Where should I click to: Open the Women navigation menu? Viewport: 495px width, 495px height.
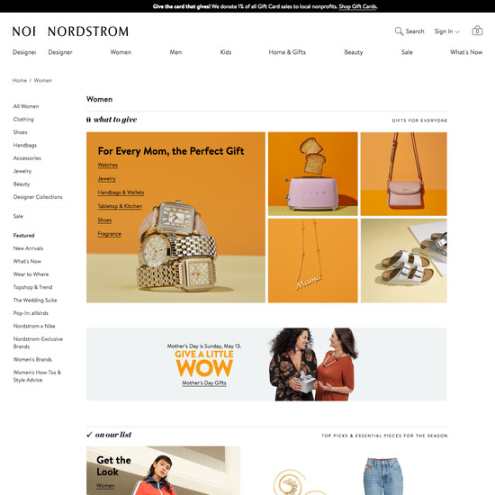pos(121,52)
